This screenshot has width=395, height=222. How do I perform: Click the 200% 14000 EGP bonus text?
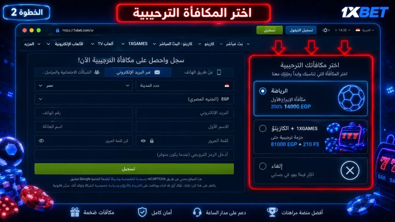click(291, 107)
